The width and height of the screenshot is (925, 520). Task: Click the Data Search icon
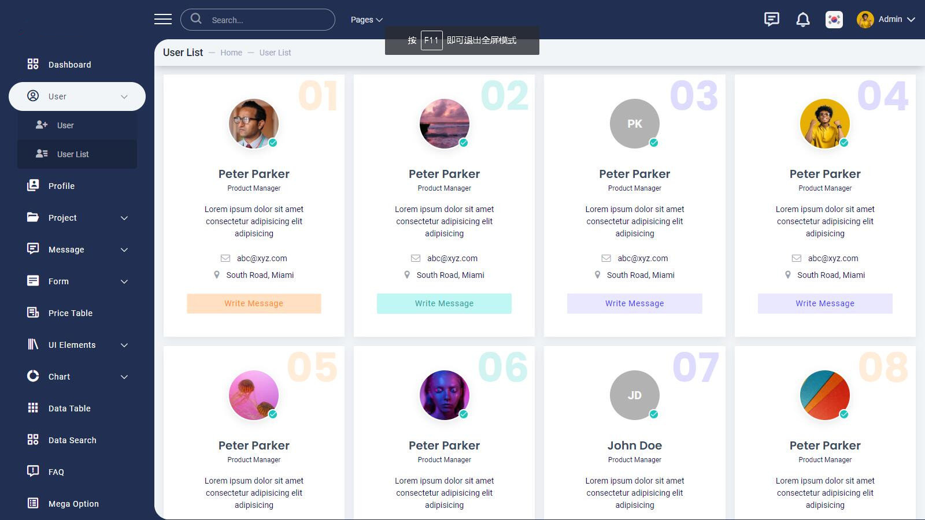pyautogui.click(x=33, y=440)
